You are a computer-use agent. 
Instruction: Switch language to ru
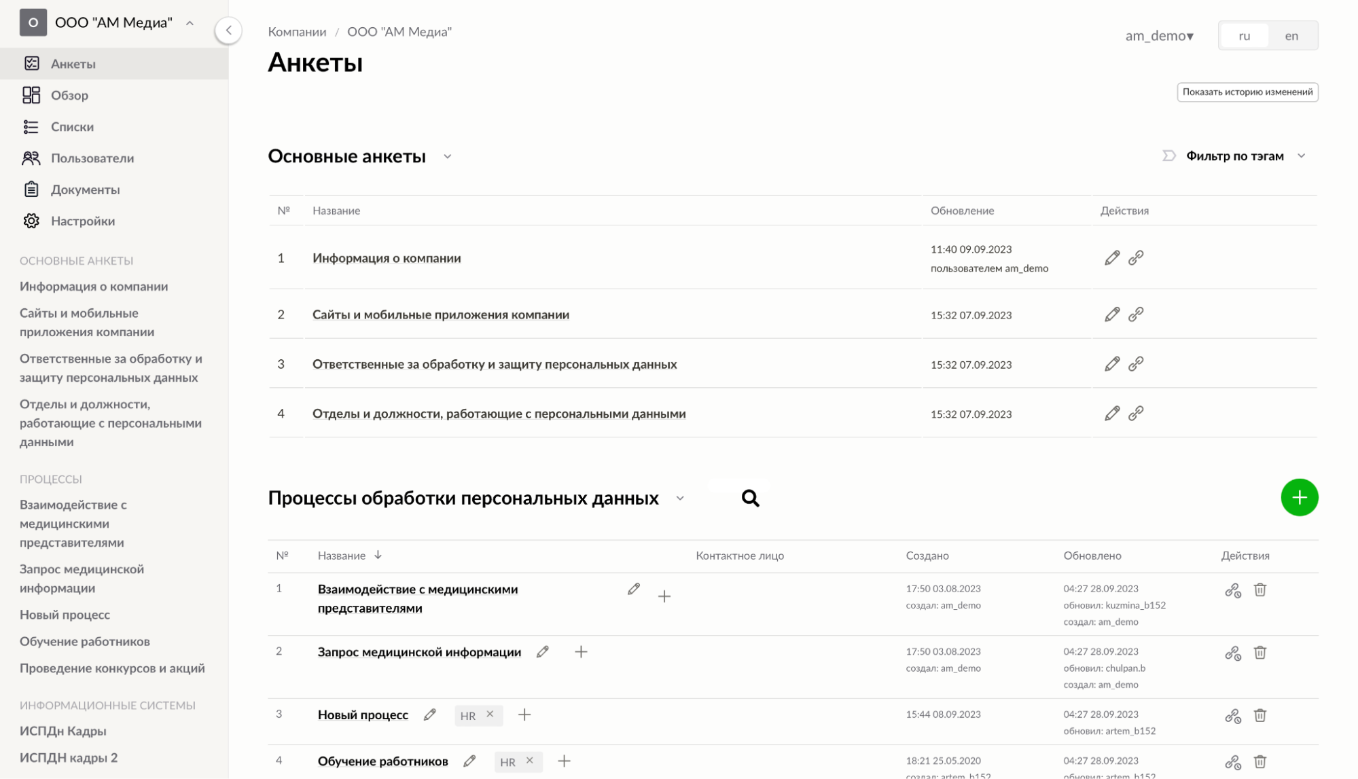point(1244,36)
